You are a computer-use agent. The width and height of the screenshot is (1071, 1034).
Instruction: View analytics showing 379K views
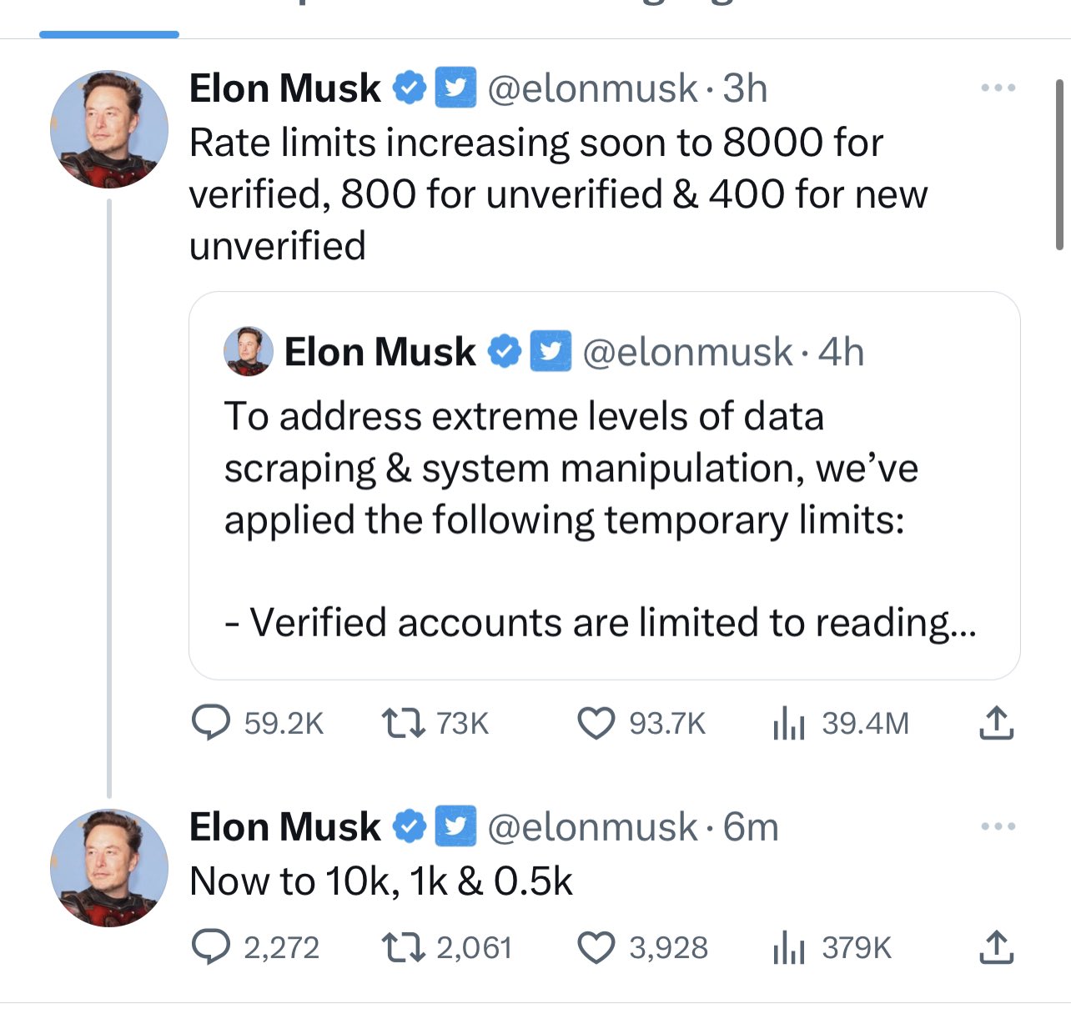tap(789, 947)
